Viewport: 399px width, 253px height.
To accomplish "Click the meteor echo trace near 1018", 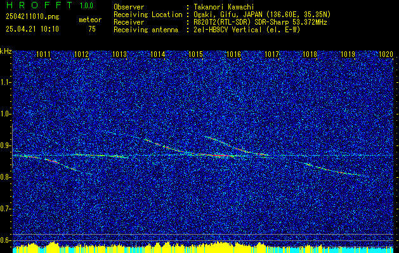I will tap(333, 170).
